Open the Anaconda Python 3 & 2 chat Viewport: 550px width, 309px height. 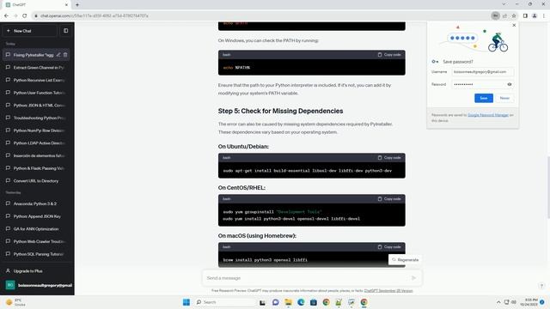click(x=36, y=204)
